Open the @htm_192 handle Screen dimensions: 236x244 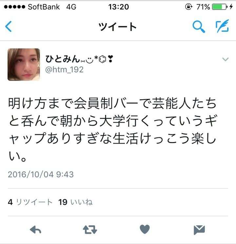[x=64, y=69]
